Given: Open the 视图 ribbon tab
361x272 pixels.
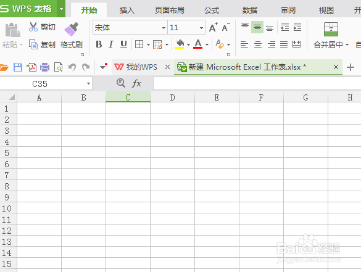Looking at the screenshot, I should [x=326, y=10].
